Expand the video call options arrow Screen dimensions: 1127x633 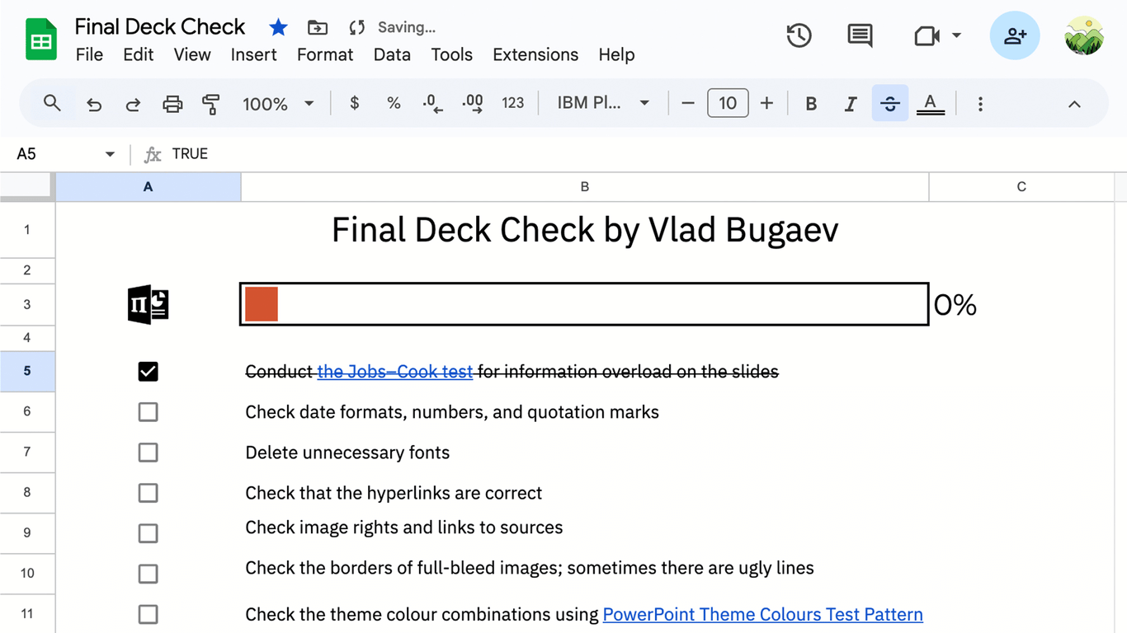(956, 35)
